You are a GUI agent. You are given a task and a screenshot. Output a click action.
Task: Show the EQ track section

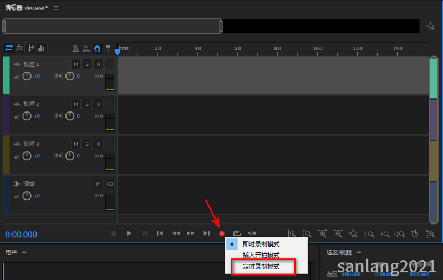point(42,48)
